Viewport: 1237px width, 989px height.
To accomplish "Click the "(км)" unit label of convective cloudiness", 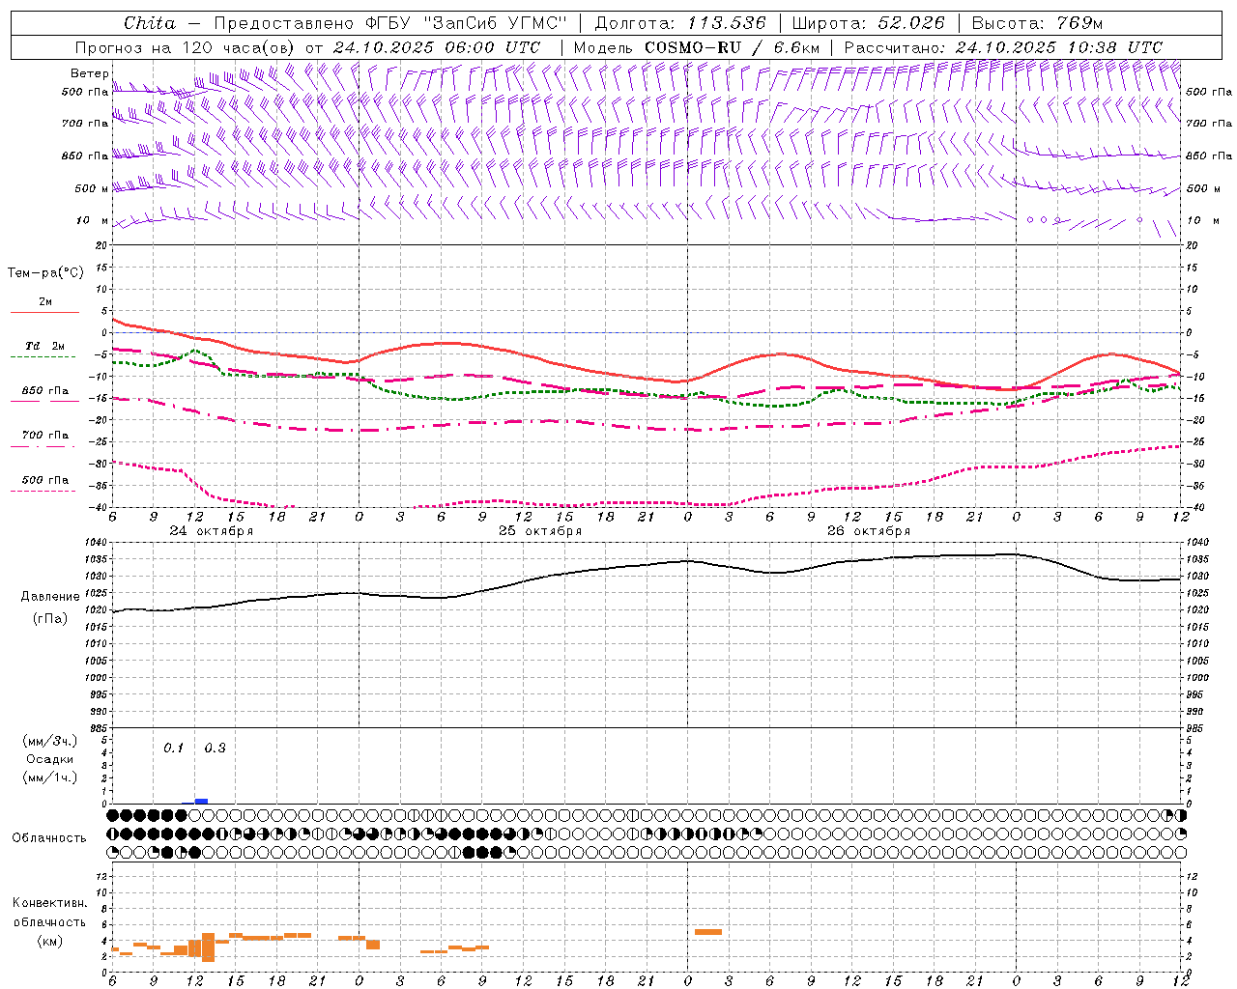I will click(49, 941).
